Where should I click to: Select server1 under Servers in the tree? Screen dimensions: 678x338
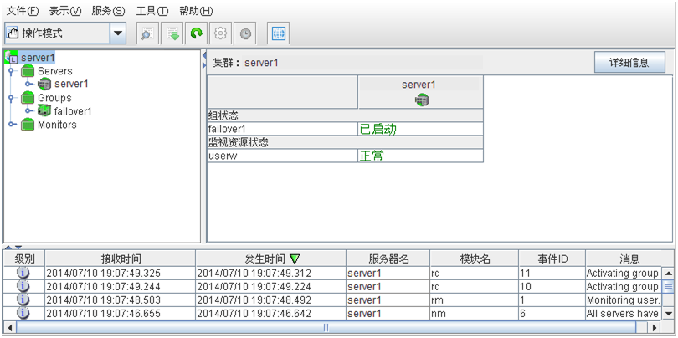(71, 84)
